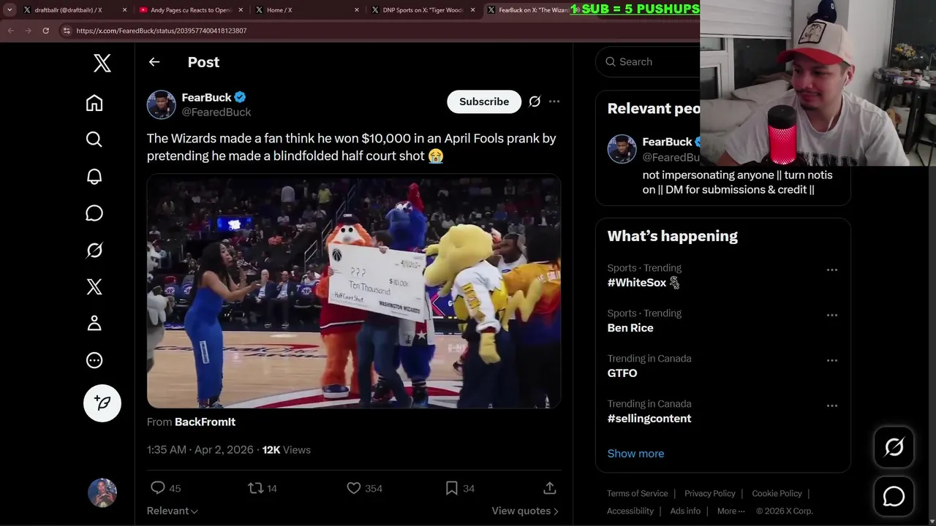Open Ads info footer link
The image size is (936, 526).
click(685, 511)
